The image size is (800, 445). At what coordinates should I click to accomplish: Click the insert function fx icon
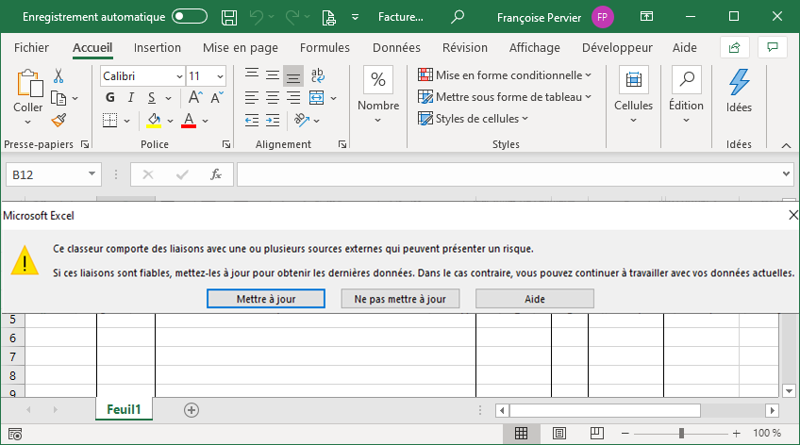click(215, 174)
